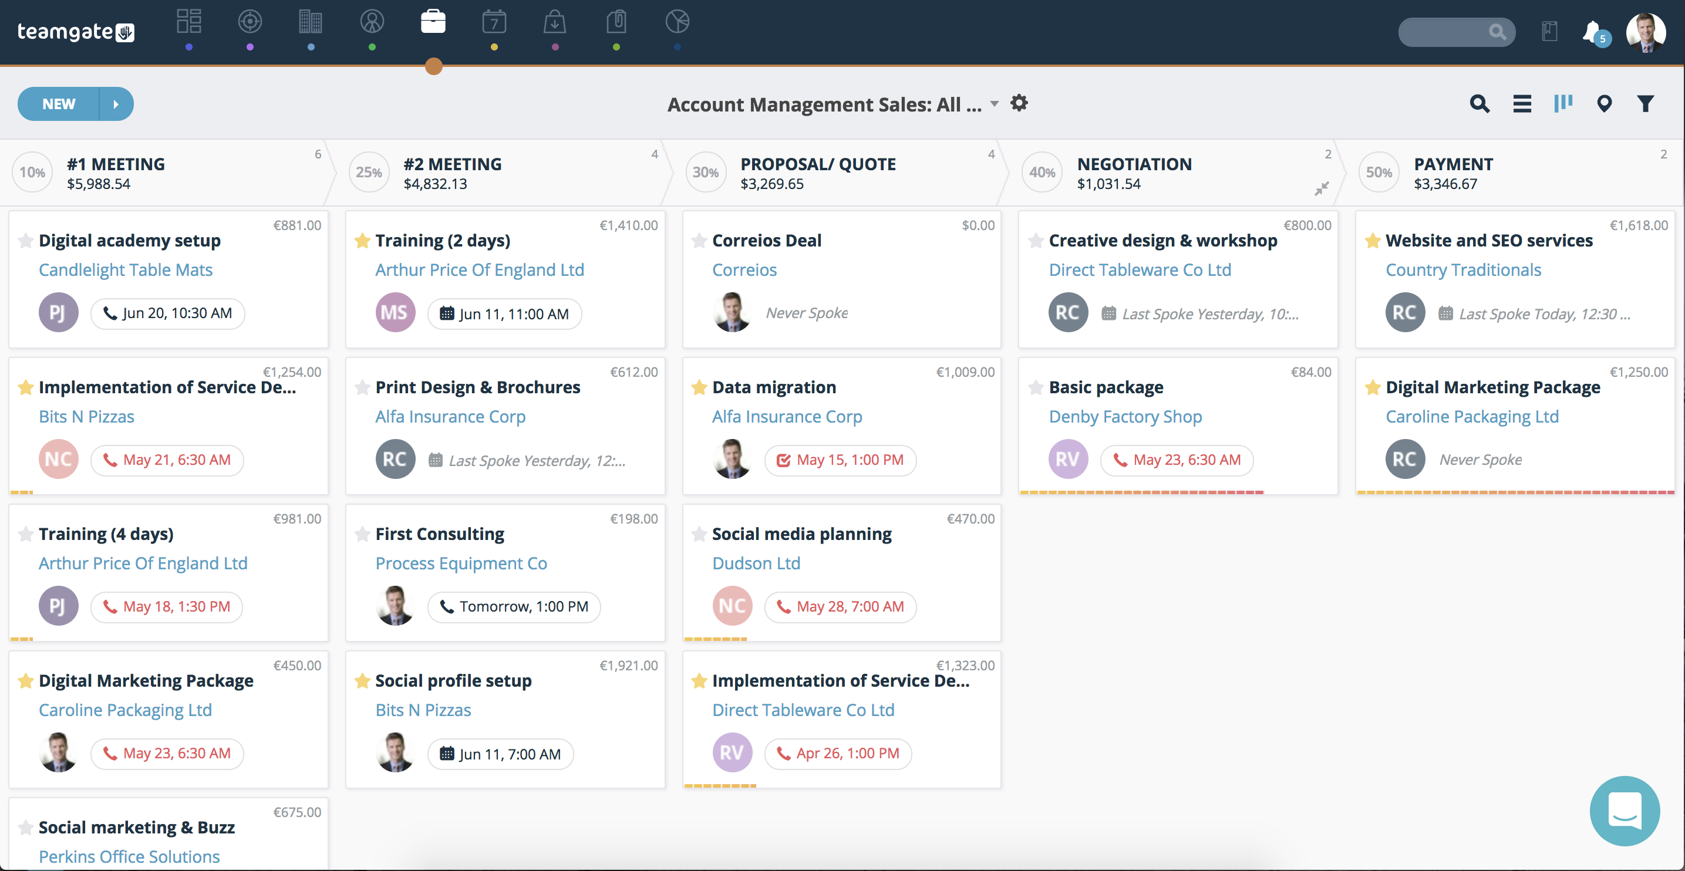Open the leads target icon in navbar

point(250,22)
